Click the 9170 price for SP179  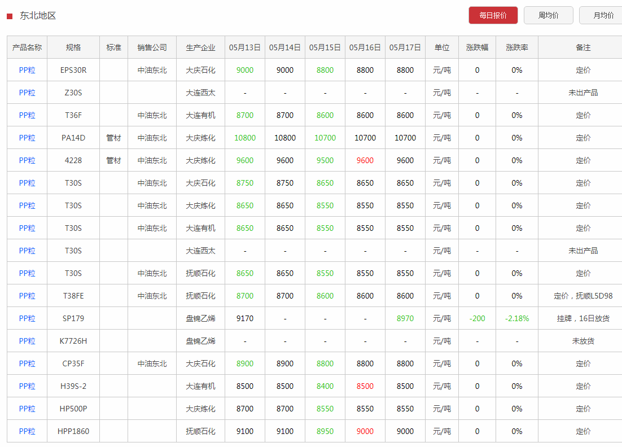coord(245,318)
